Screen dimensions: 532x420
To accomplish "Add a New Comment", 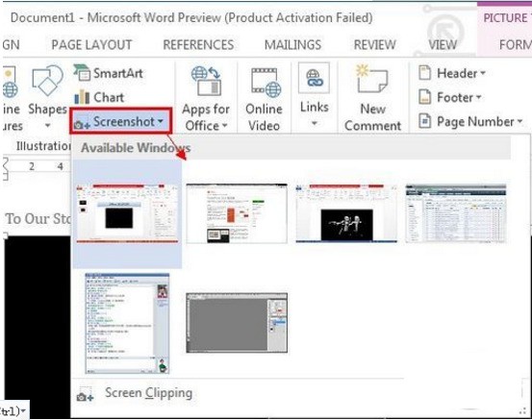I will 372,98.
